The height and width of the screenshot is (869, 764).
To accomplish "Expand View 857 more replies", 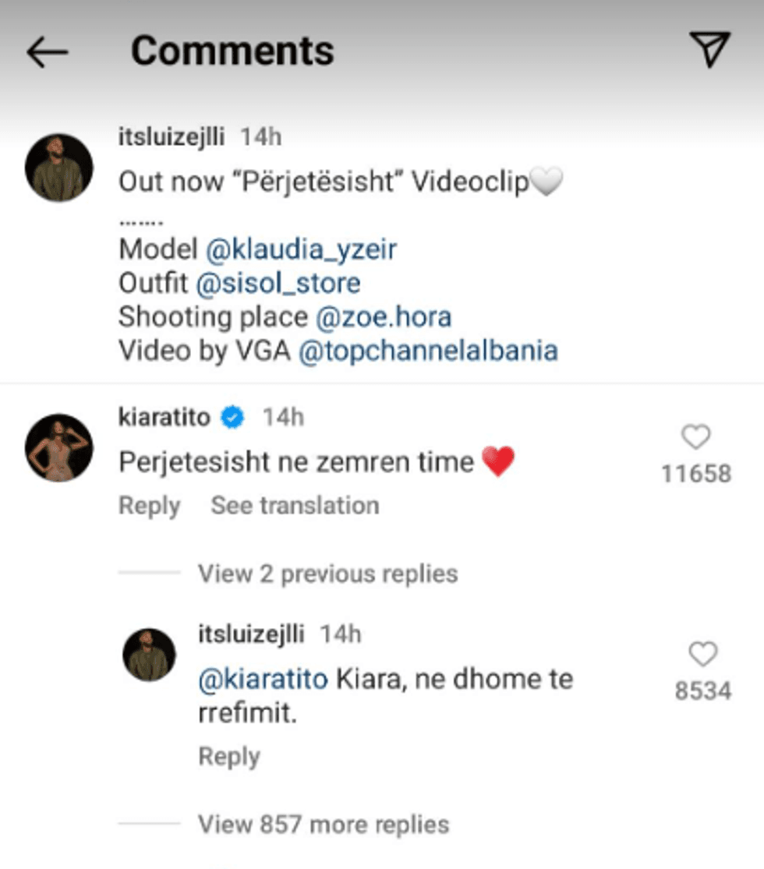I will (324, 824).
